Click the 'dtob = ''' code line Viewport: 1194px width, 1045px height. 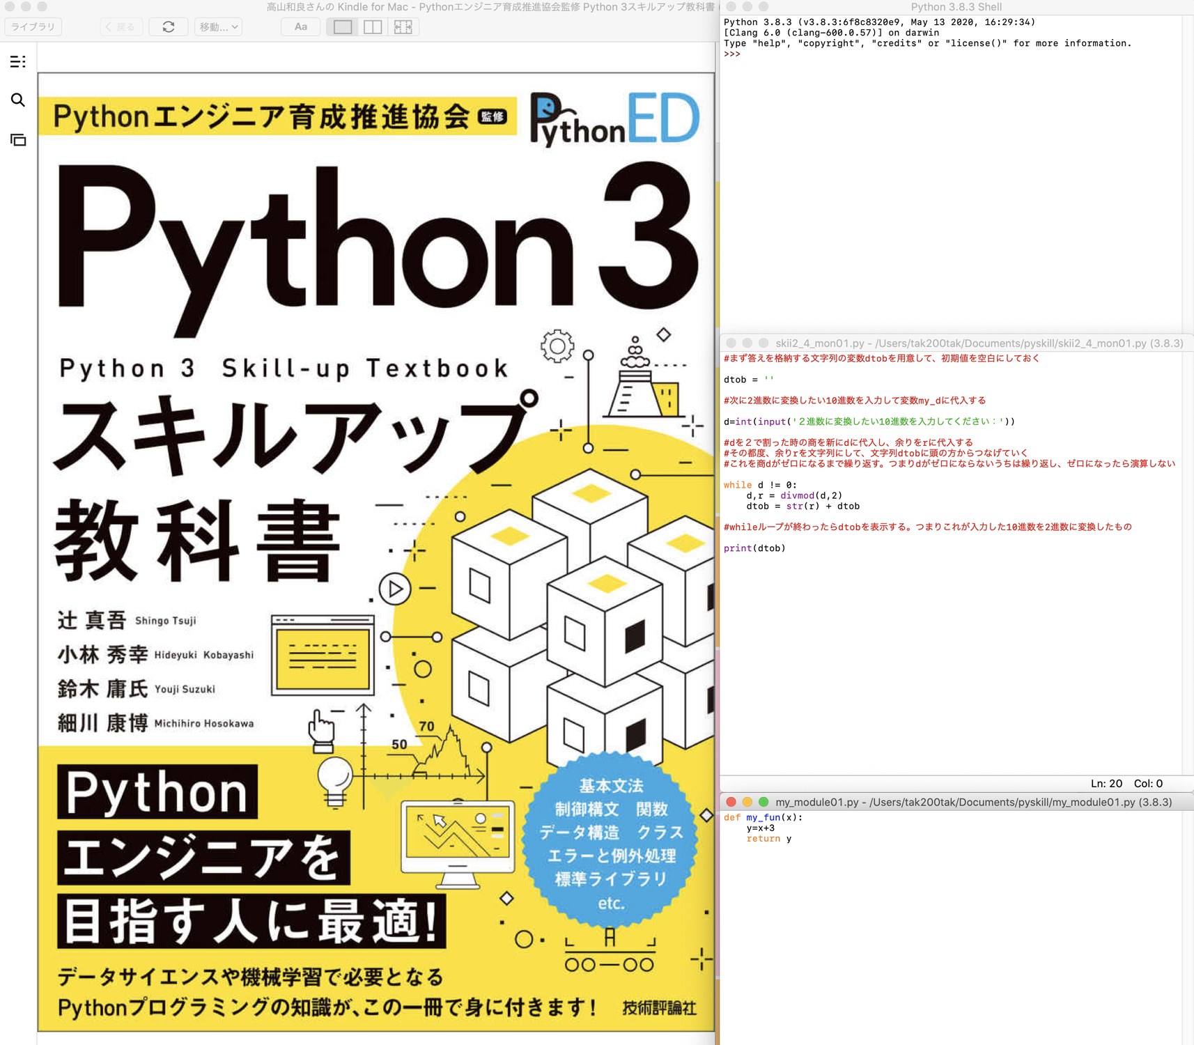click(748, 380)
